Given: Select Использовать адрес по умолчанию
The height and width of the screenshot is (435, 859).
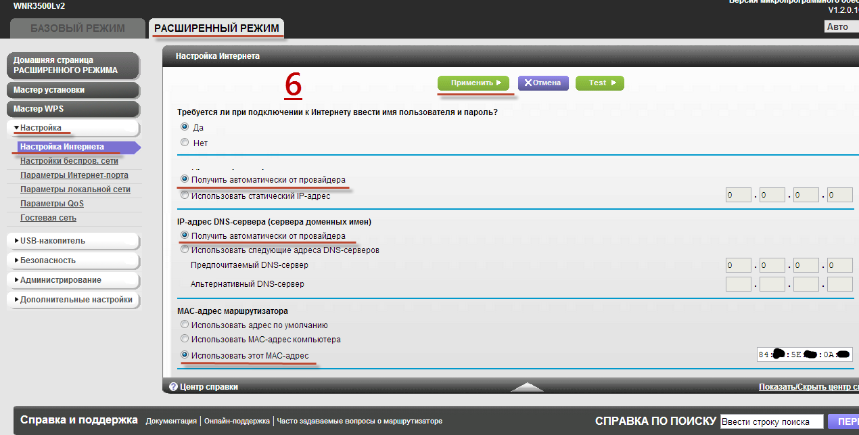Looking at the screenshot, I should pos(185,325).
